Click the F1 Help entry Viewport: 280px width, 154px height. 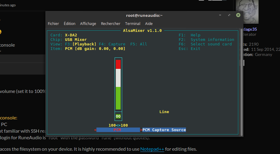click(190, 35)
